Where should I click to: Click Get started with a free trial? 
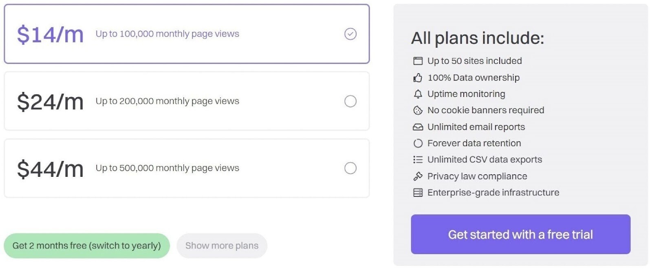click(x=520, y=234)
